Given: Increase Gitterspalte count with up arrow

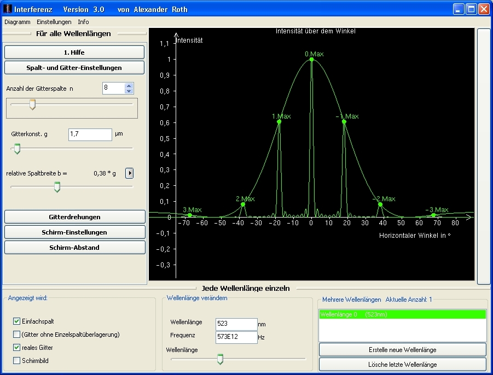Looking at the screenshot, I should tap(129, 85).
